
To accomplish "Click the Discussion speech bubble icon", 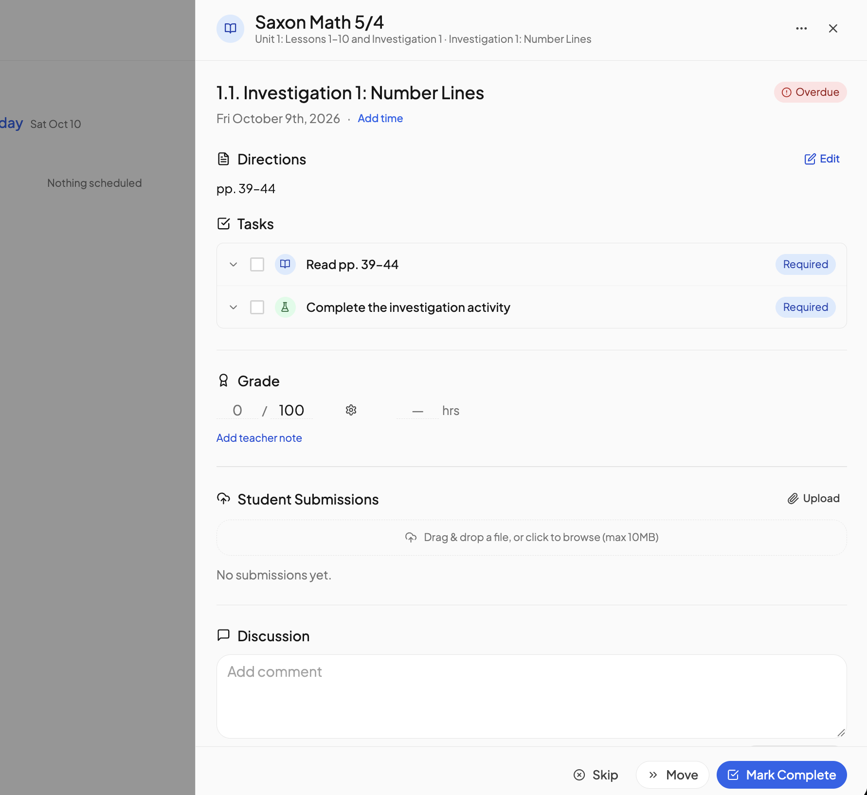I will point(223,635).
